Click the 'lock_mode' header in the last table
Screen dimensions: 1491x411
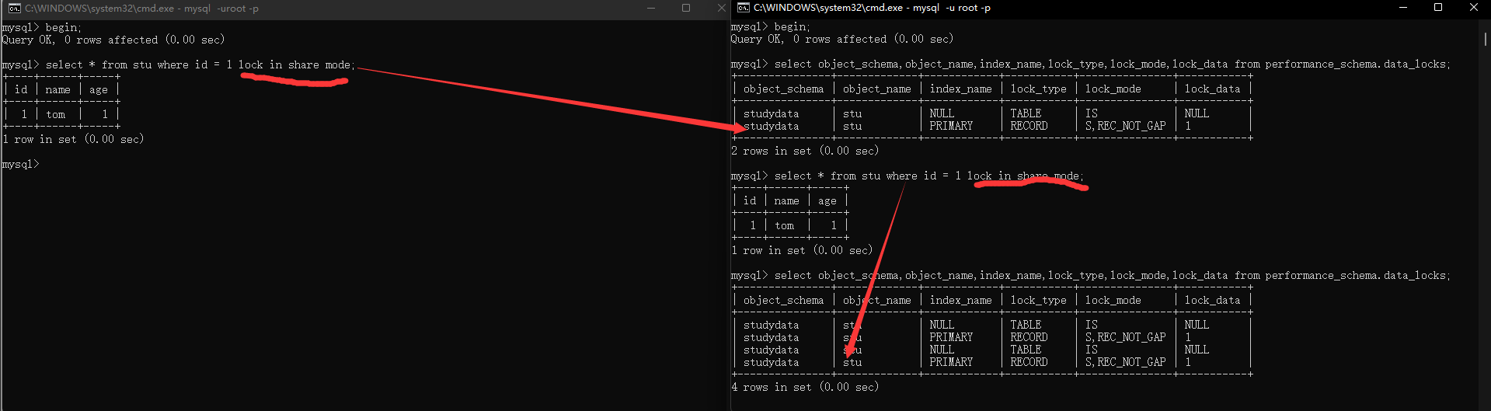1113,300
